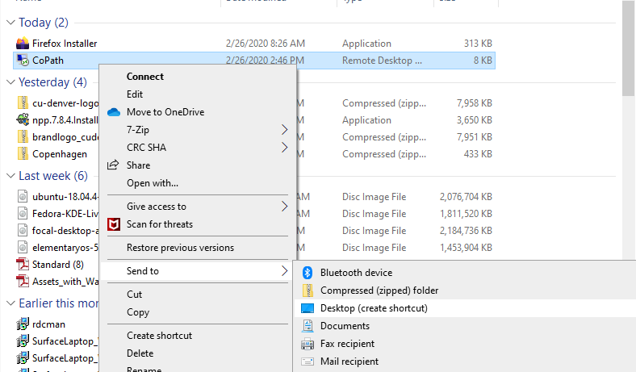Click the rdcman installer icon
This screenshot has width=636, height=372.
[23, 324]
